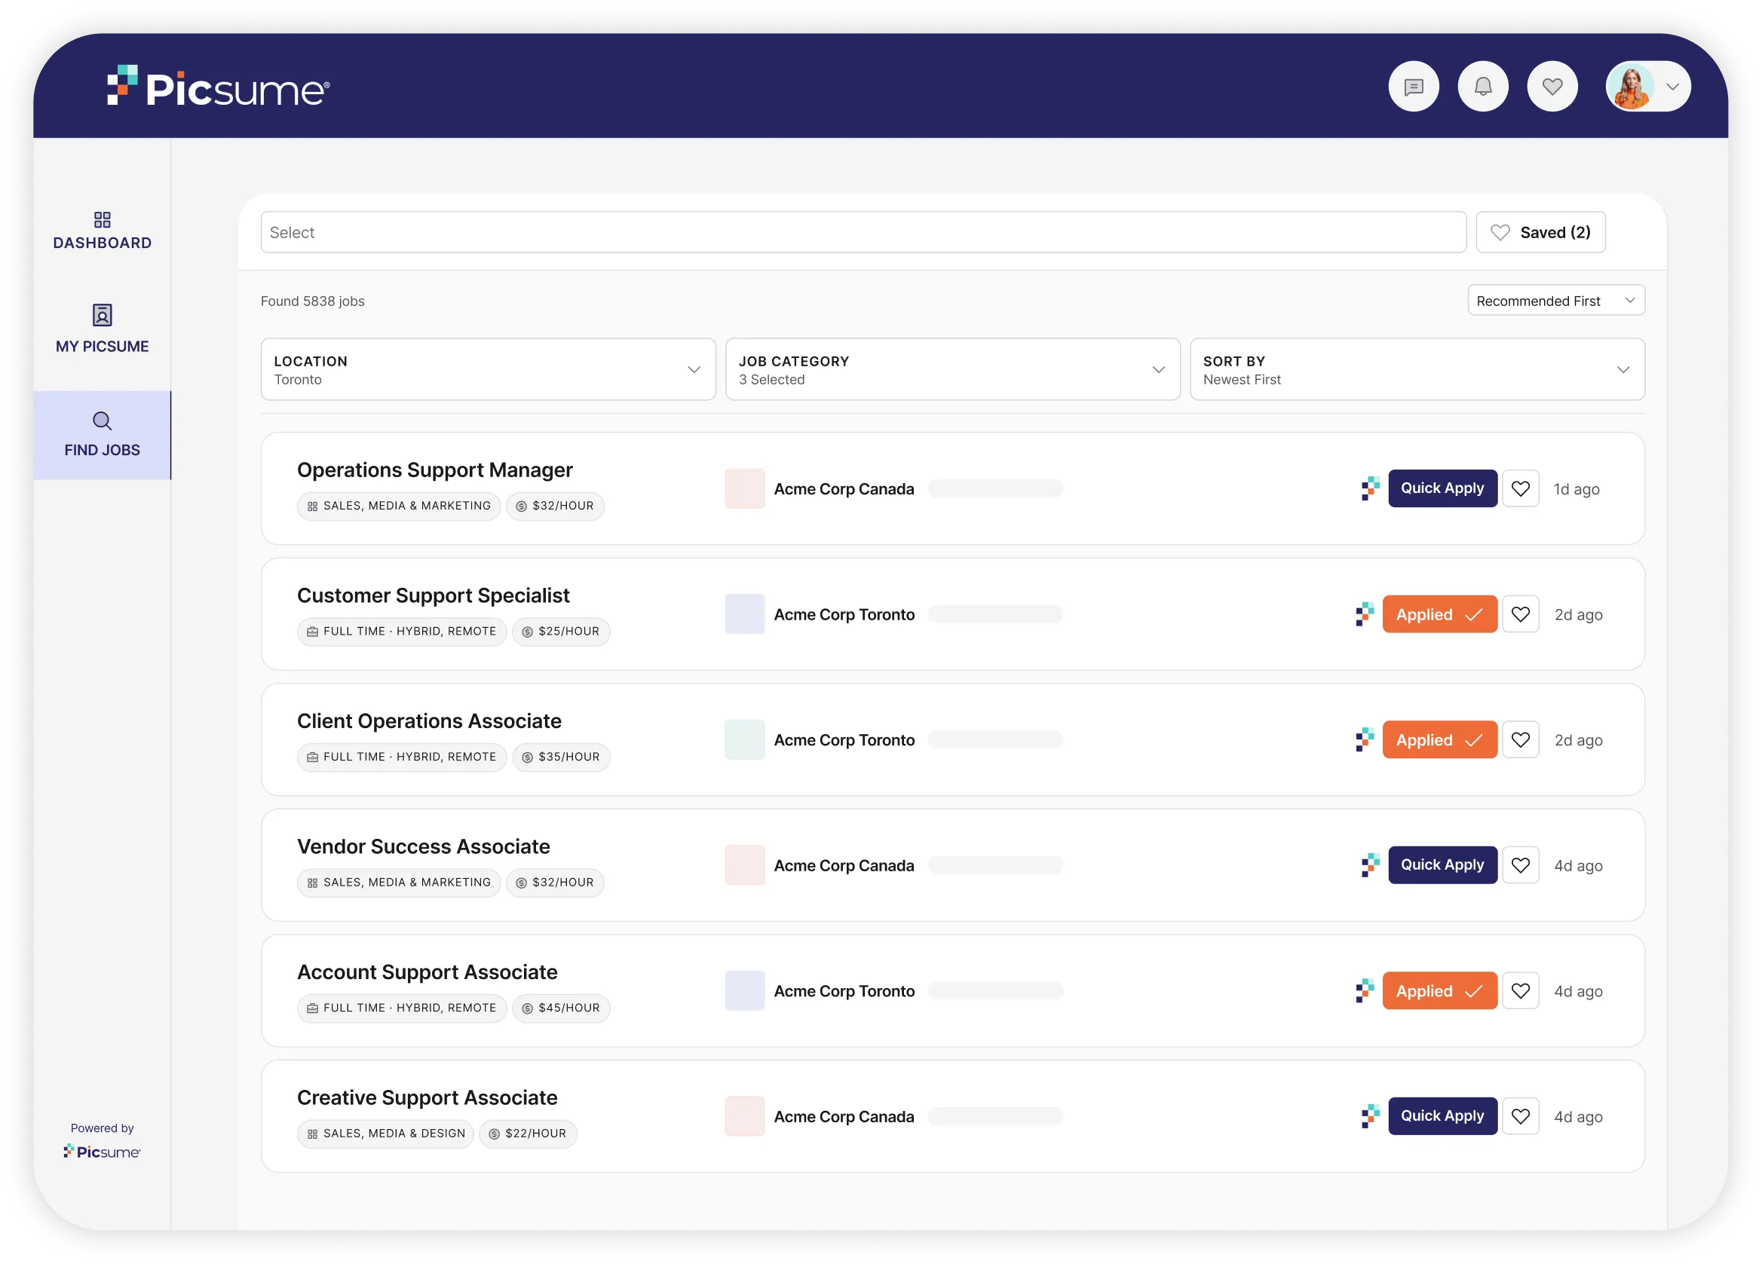Click Acme Corp Toronto logo for Customer Support Specialist

pyautogui.click(x=744, y=614)
